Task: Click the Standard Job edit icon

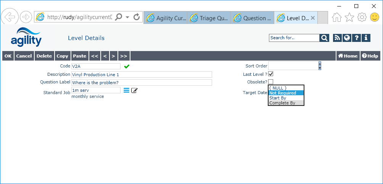Action: pyautogui.click(x=134, y=90)
